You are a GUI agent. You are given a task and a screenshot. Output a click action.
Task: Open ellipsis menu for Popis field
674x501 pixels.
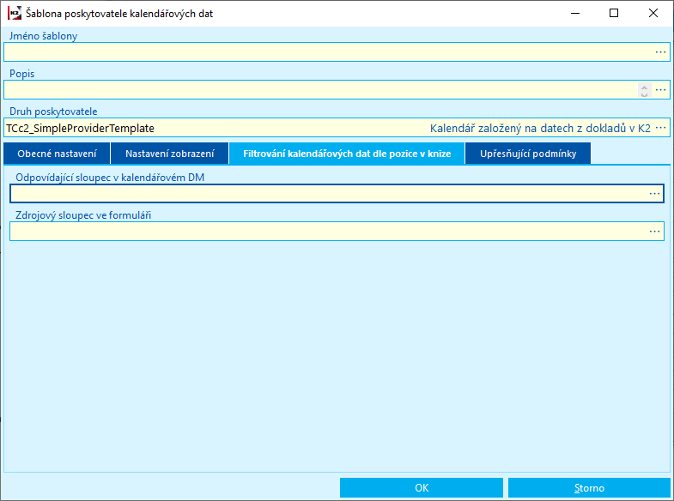click(x=660, y=90)
